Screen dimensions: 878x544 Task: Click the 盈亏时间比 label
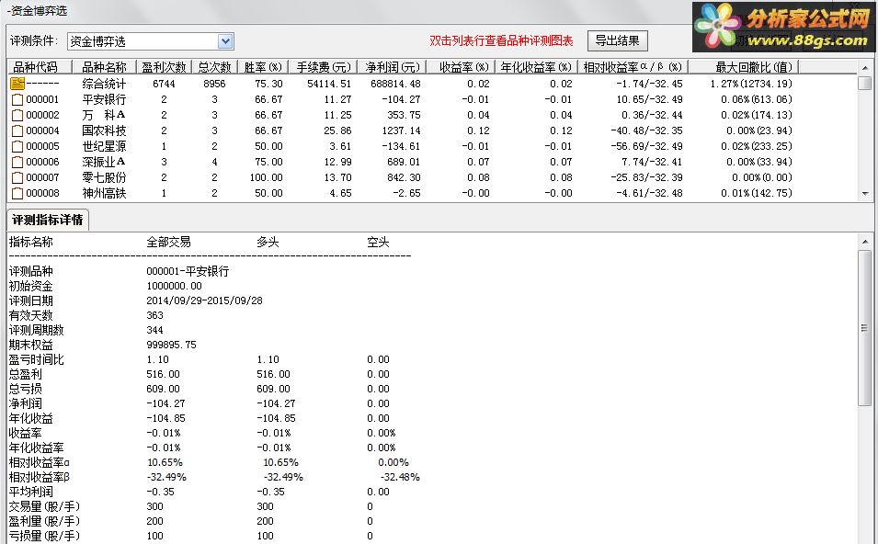(x=37, y=359)
